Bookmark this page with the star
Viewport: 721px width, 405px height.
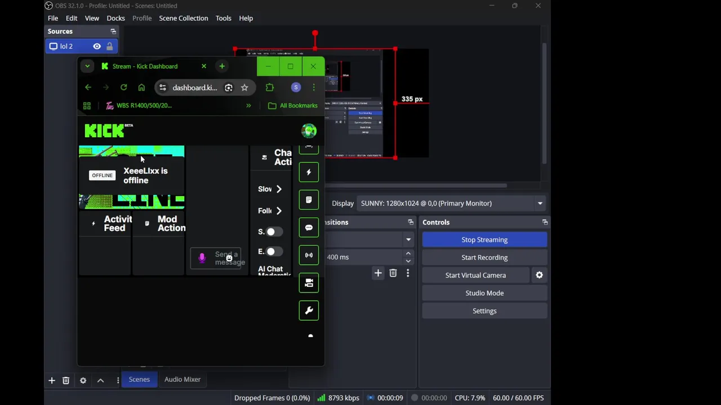pos(244,87)
